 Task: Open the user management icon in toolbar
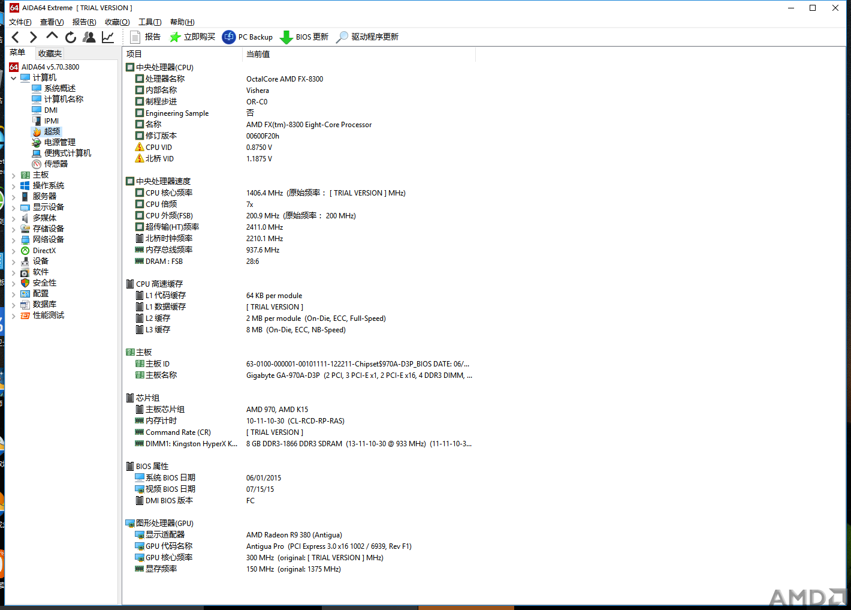point(89,37)
